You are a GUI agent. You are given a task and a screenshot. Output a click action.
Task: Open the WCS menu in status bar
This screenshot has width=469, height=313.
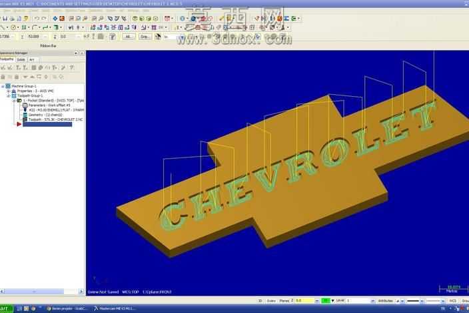pos(453,301)
